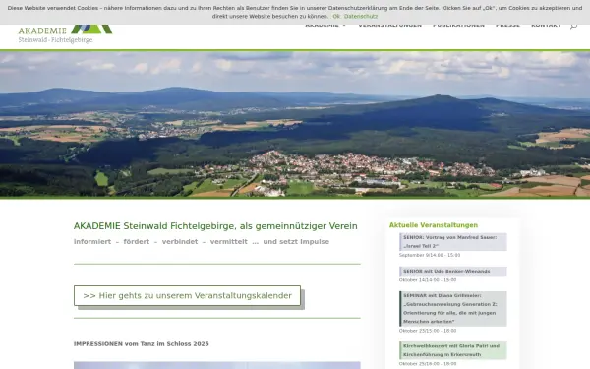
Task: Open the search magnifier icon in header
Action: tap(573, 26)
